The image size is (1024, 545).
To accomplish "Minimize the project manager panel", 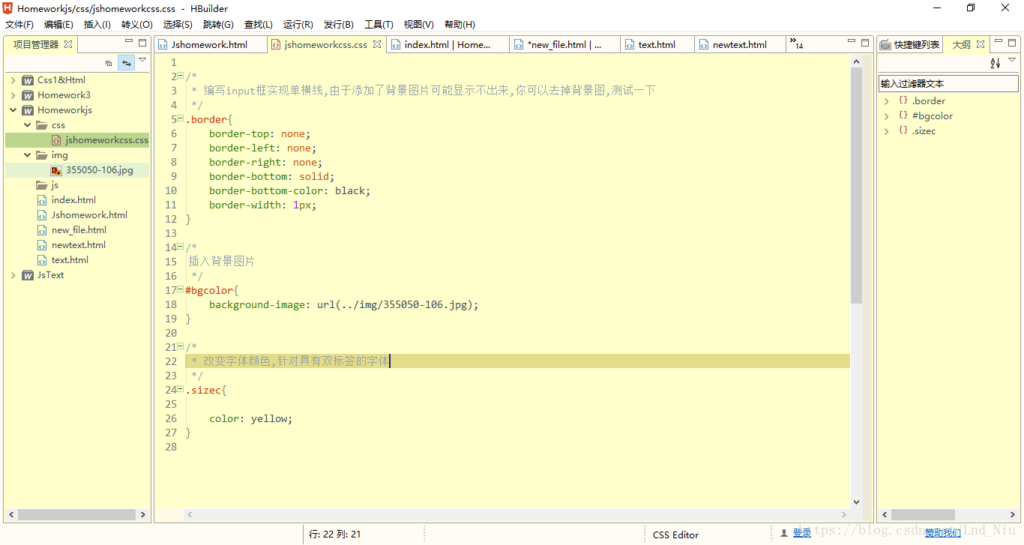I will pyautogui.click(x=128, y=43).
